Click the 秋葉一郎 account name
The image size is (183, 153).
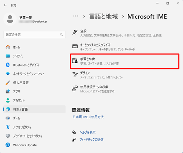(x=26, y=18)
